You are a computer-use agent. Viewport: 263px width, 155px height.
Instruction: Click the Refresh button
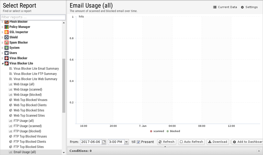(x=167, y=142)
